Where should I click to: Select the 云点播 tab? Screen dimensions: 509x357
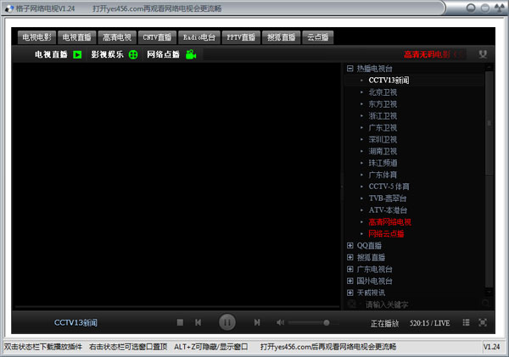pyautogui.click(x=318, y=37)
